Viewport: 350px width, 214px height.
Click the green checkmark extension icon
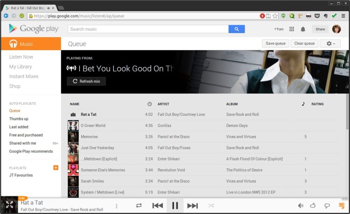coord(334,16)
